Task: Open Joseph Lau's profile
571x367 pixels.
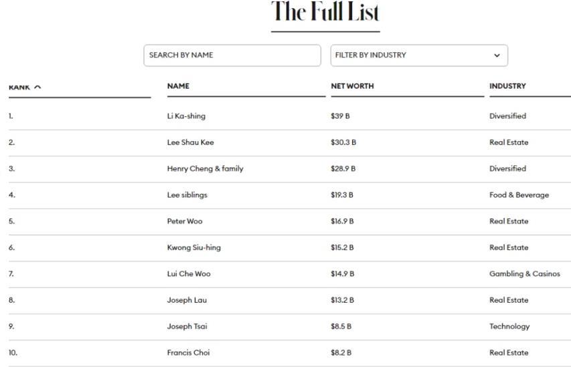Action: 187,300
